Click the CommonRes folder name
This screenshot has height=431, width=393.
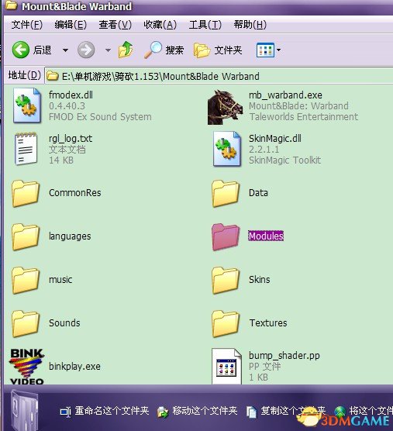(x=74, y=193)
